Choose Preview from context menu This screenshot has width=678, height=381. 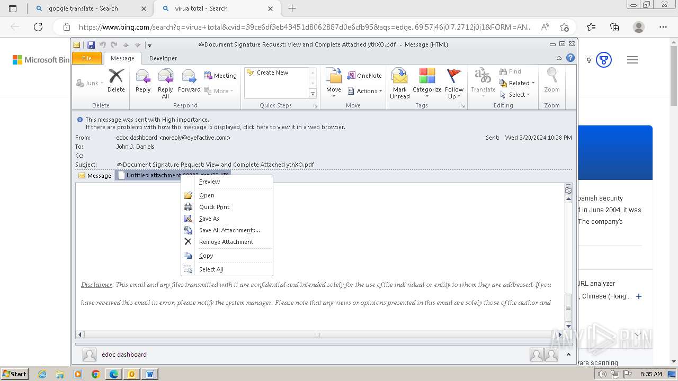227,182
